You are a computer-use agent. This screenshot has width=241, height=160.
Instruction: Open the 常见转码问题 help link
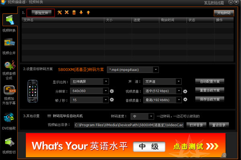pyautogui.click(x=214, y=2)
